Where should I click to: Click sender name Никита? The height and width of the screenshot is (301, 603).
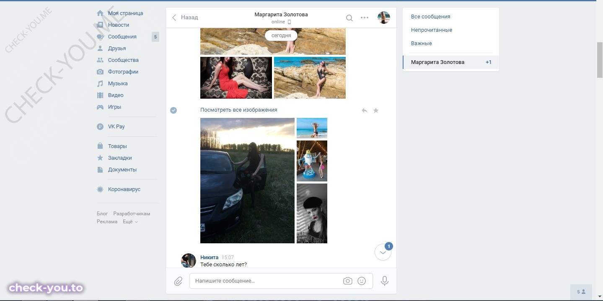tap(209, 258)
